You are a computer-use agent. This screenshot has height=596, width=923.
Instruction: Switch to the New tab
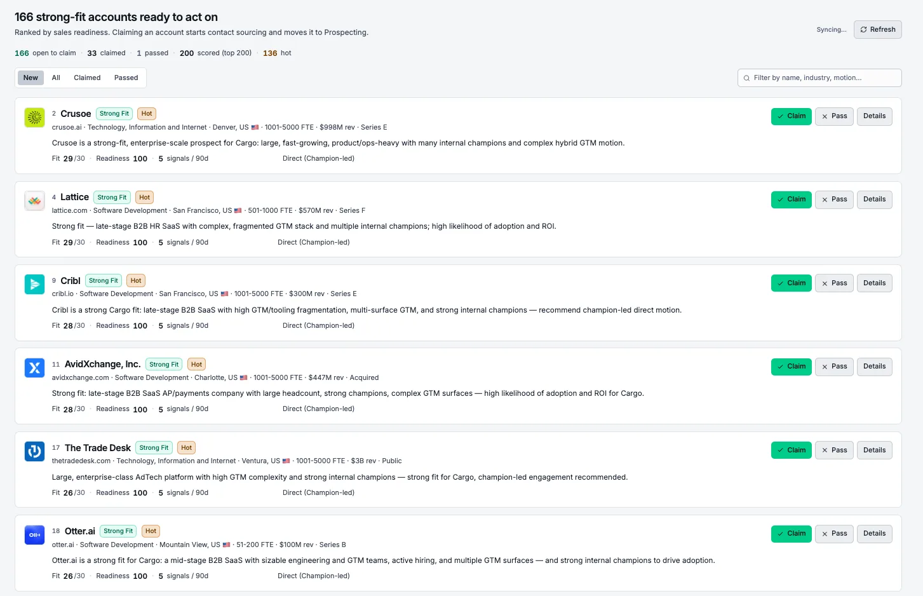tap(30, 78)
